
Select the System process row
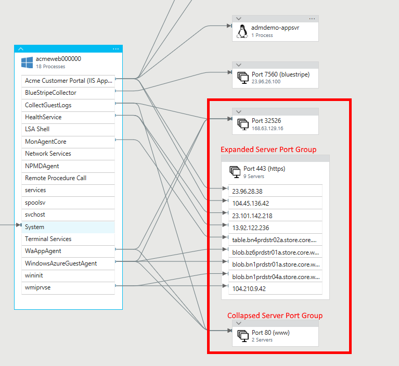click(68, 227)
